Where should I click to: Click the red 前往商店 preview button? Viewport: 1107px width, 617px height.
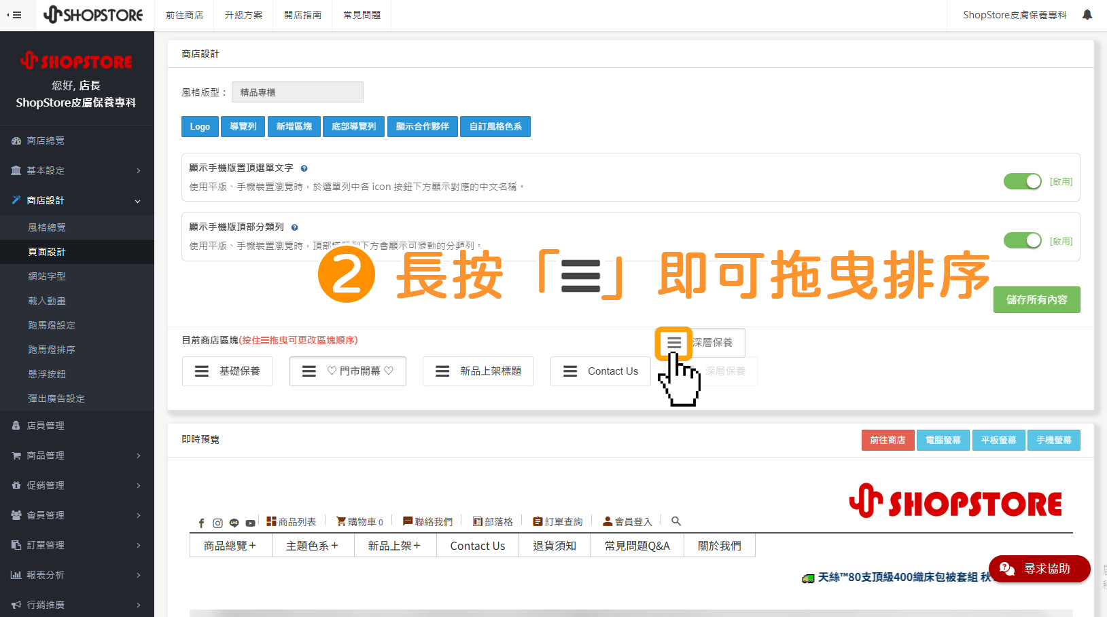(x=888, y=440)
